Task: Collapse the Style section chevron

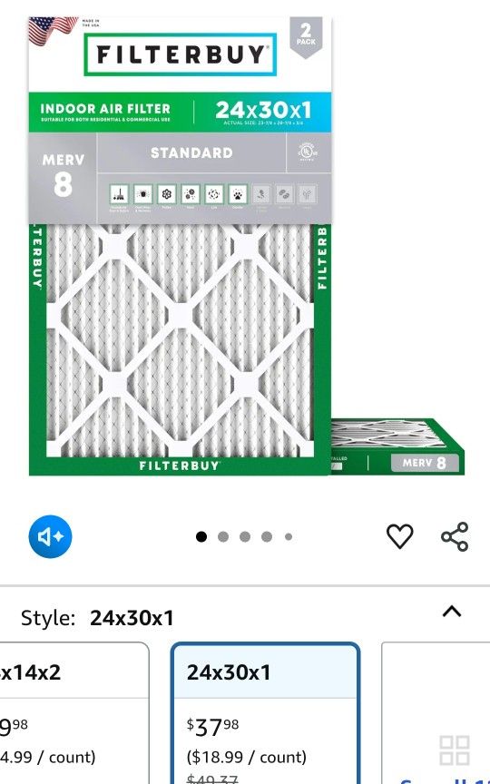Action: (452, 611)
